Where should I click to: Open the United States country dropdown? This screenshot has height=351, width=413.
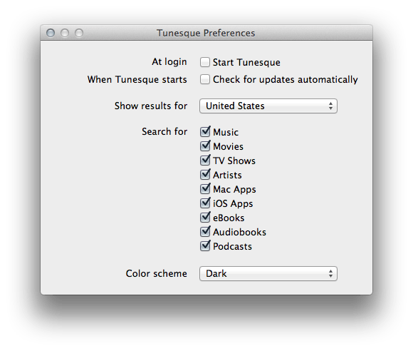click(x=268, y=106)
